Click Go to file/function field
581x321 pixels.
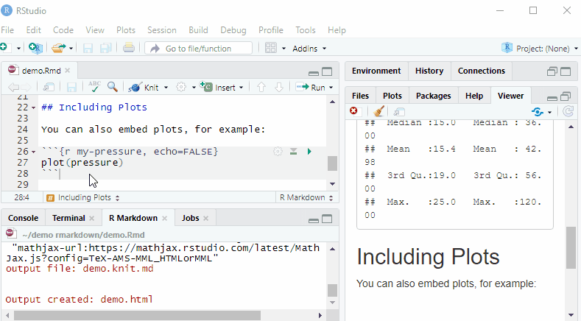[199, 48]
